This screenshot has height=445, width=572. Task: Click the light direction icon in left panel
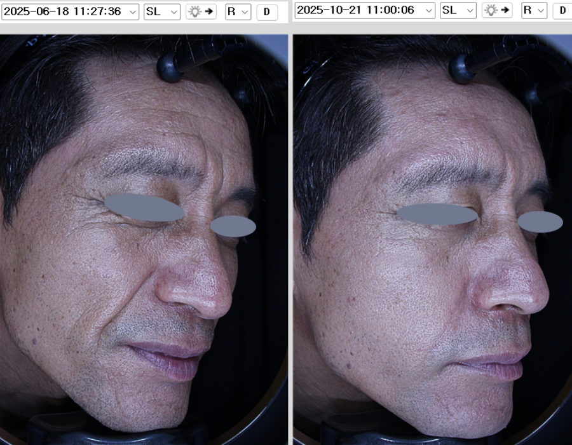point(201,11)
